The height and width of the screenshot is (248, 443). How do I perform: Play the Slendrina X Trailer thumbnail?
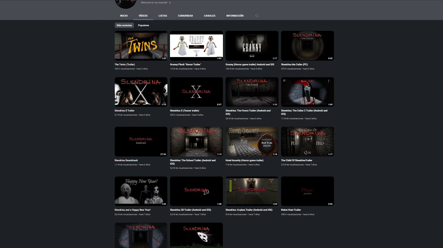coord(141,92)
